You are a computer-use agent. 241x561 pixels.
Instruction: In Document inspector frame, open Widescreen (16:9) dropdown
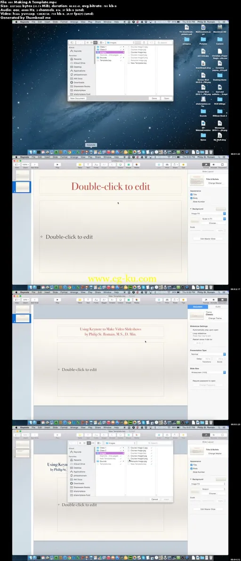tap(209, 372)
